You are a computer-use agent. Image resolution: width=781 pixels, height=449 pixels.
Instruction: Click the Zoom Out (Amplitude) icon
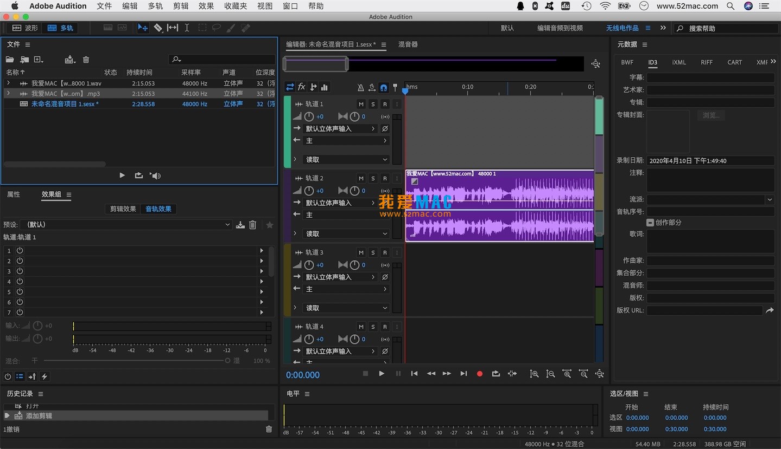[x=550, y=374]
